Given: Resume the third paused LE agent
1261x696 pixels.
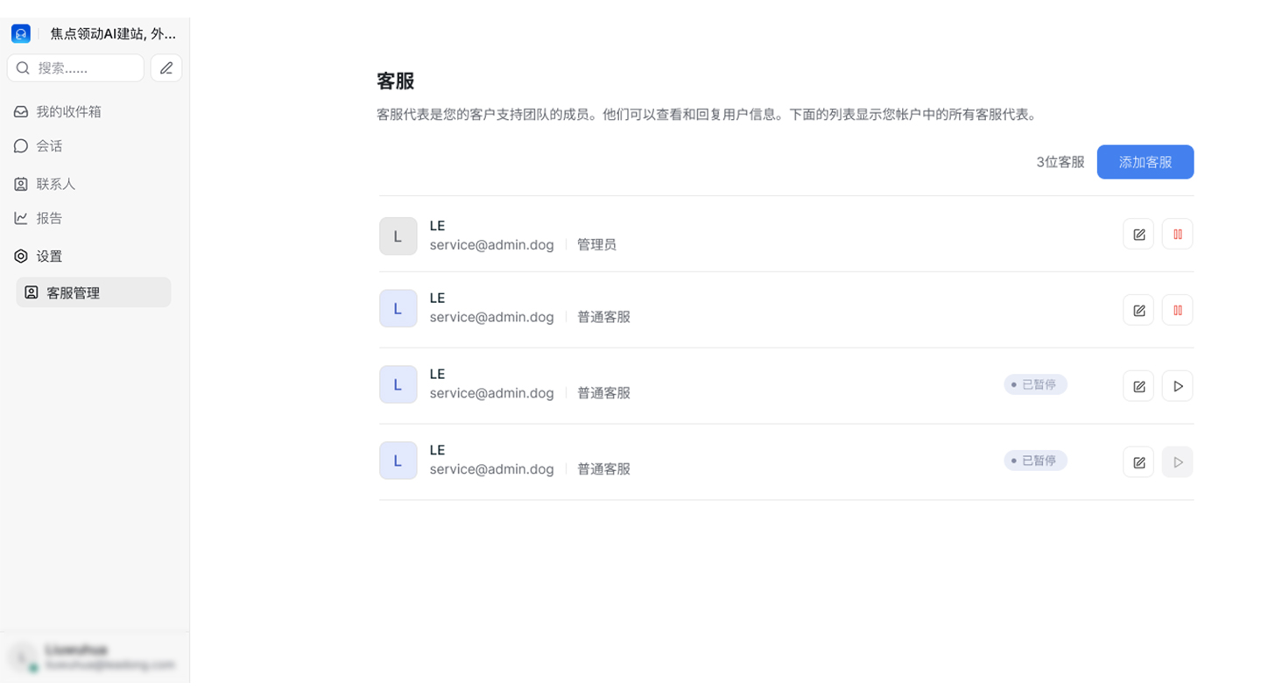Looking at the screenshot, I should coord(1178,386).
